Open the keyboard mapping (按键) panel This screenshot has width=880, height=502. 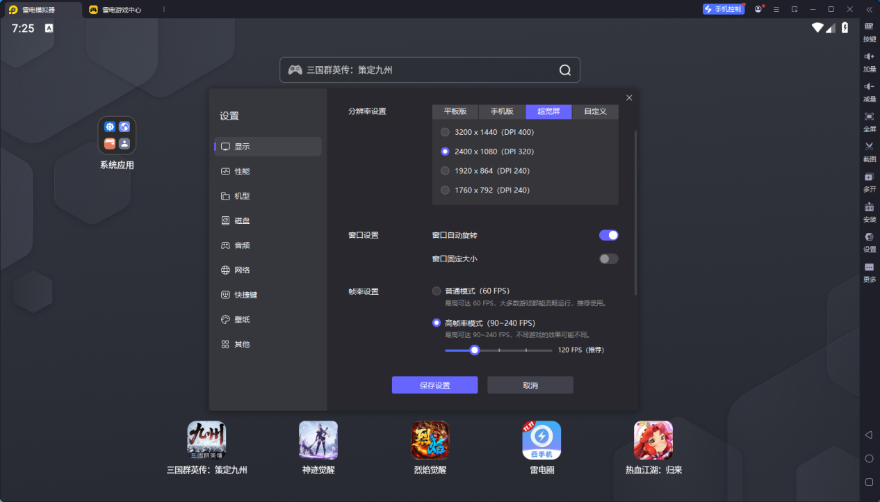click(868, 32)
